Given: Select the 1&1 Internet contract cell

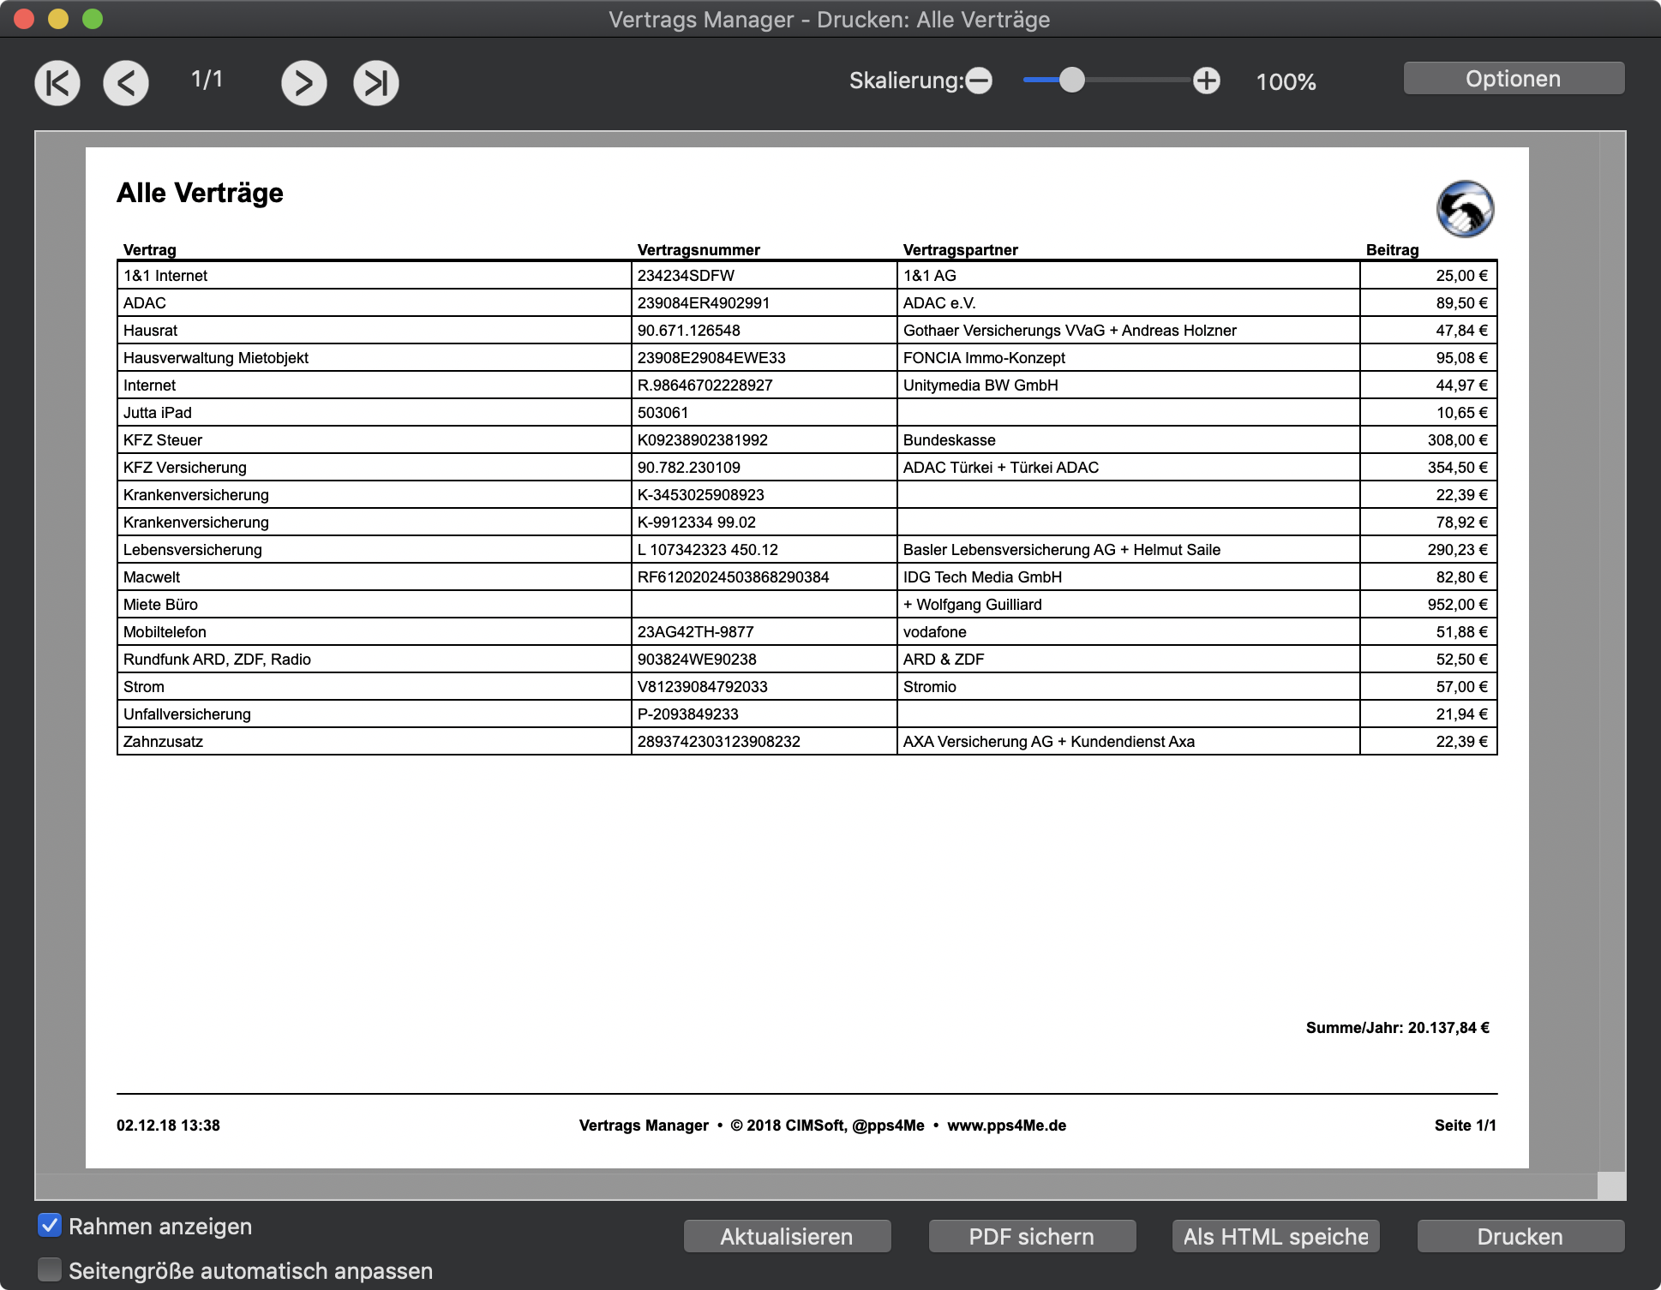Looking at the screenshot, I should (375, 276).
